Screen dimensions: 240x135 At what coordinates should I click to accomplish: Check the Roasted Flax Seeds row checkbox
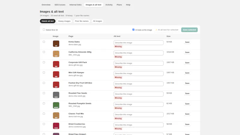[x=44, y=93]
